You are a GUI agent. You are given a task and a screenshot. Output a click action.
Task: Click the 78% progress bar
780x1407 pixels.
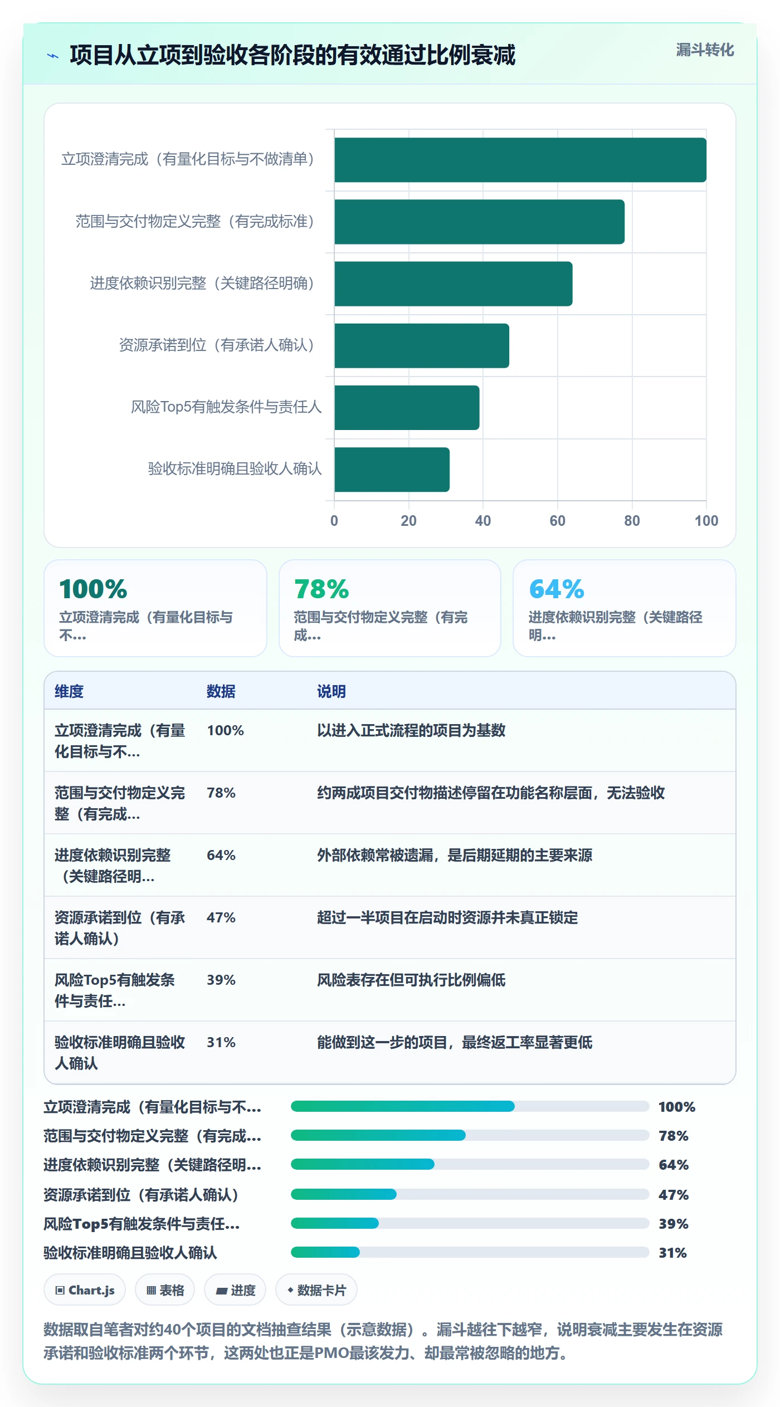pyautogui.click(x=470, y=1135)
